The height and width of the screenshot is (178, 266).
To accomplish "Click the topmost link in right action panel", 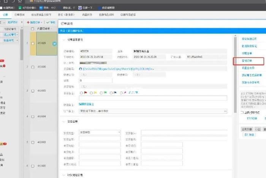I will point(249,39).
